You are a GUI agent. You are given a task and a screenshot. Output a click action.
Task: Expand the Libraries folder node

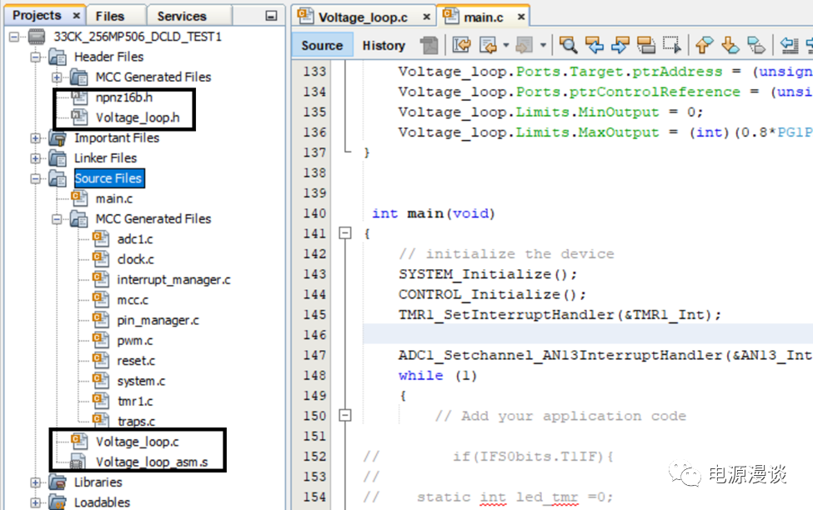coord(36,482)
